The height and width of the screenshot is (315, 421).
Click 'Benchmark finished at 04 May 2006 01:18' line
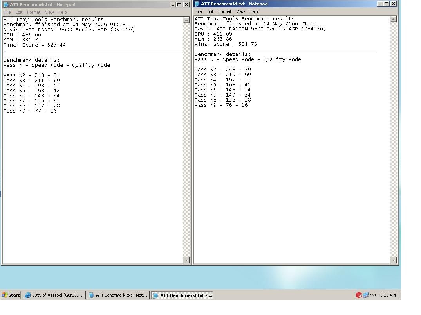coord(65,24)
